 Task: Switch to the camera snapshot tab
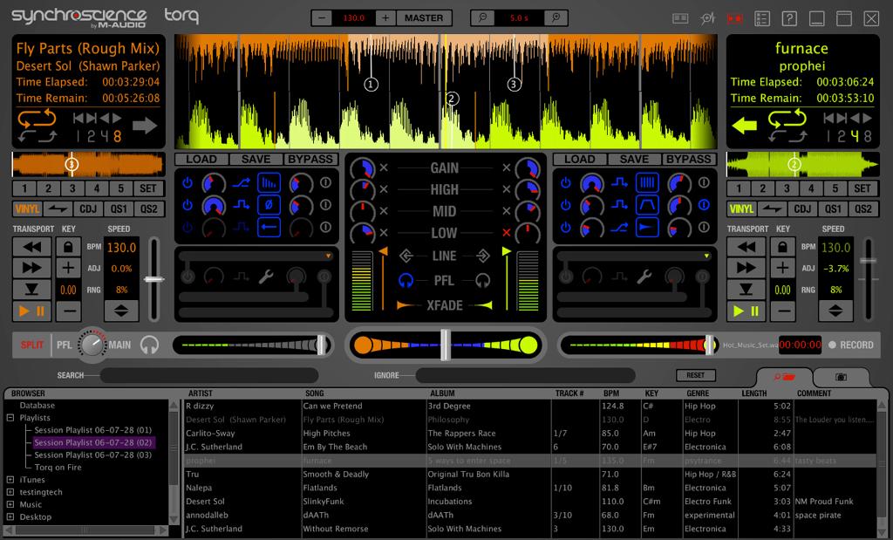[x=841, y=377]
